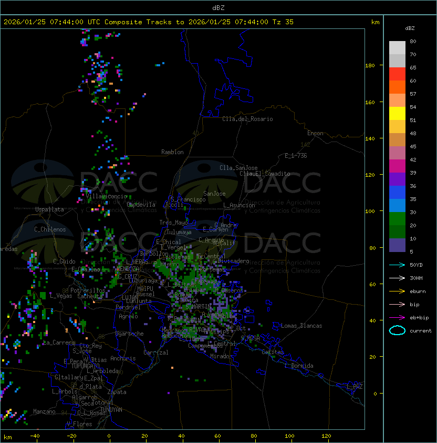The width and height of the screenshot is (437, 443).
Task: Click the 'eb+bip' legend label
Action: coord(419,318)
